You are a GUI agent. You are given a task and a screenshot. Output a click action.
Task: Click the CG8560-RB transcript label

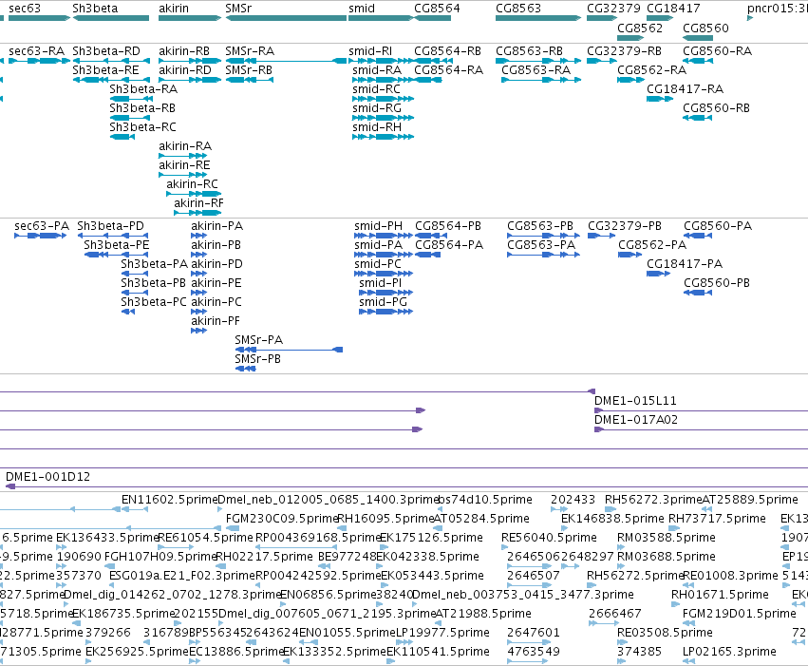pyautogui.click(x=716, y=108)
